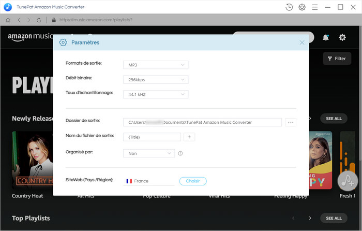Click the Top Playlists previous arrow

pyautogui.click(x=293, y=218)
